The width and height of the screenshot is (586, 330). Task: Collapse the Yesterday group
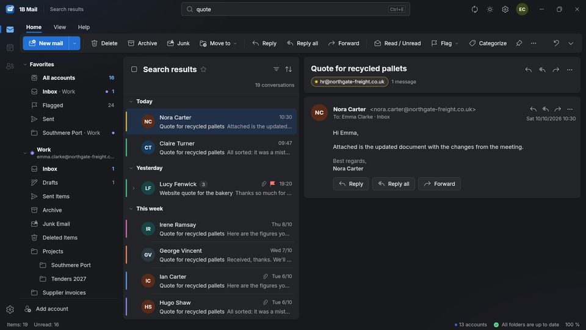point(131,168)
